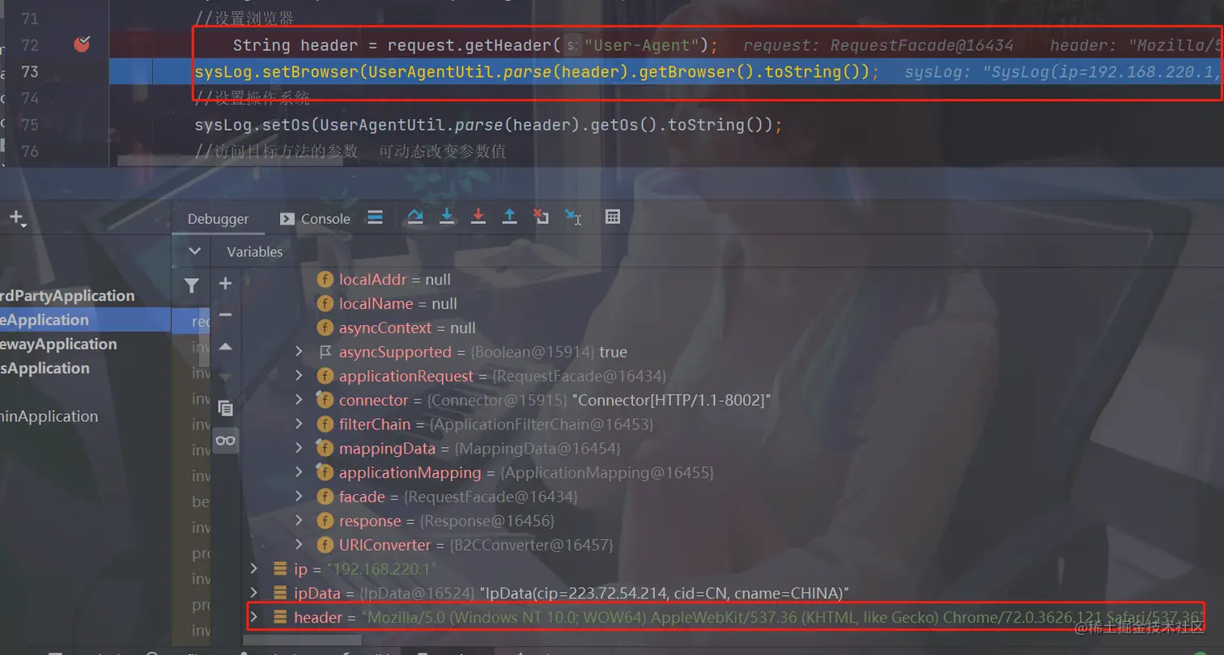Expand the applicationRequest variable node
Viewport: 1224px width, 655px height.
coord(299,376)
